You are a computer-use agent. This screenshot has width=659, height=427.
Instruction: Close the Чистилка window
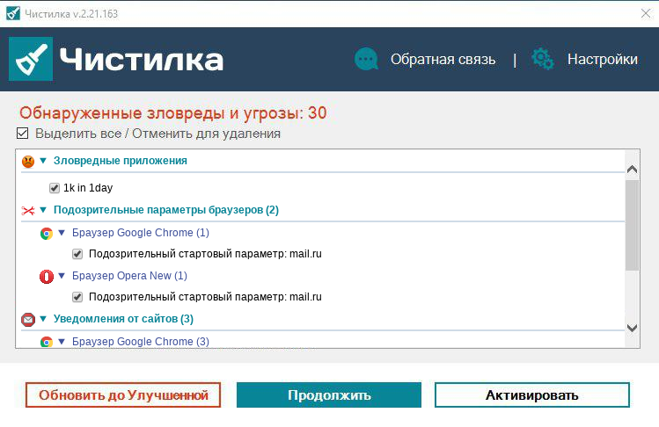[x=646, y=13]
